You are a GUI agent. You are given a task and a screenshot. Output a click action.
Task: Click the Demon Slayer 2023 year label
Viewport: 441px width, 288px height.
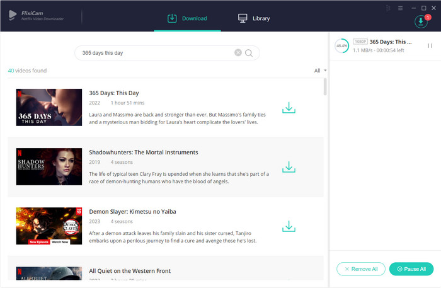tap(94, 222)
